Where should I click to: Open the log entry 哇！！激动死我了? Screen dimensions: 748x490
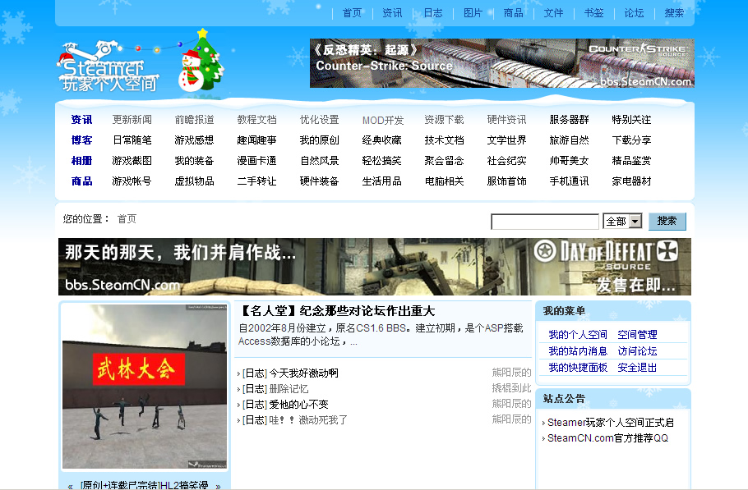pyautogui.click(x=308, y=420)
